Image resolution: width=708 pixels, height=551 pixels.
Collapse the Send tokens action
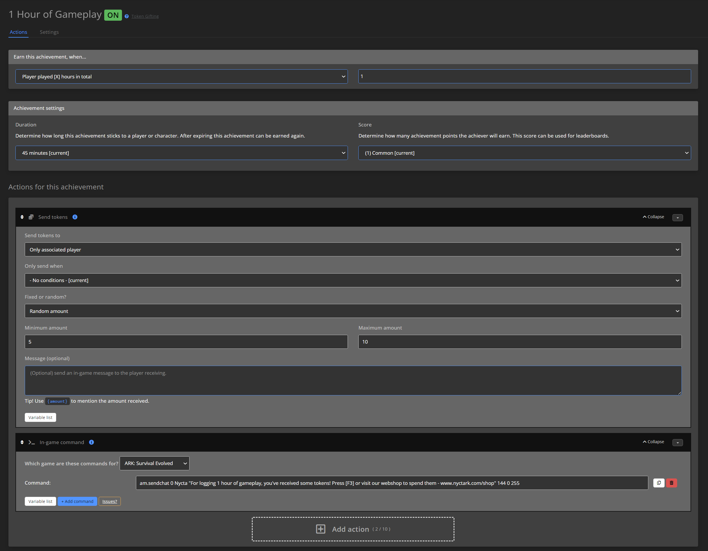pos(653,217)
